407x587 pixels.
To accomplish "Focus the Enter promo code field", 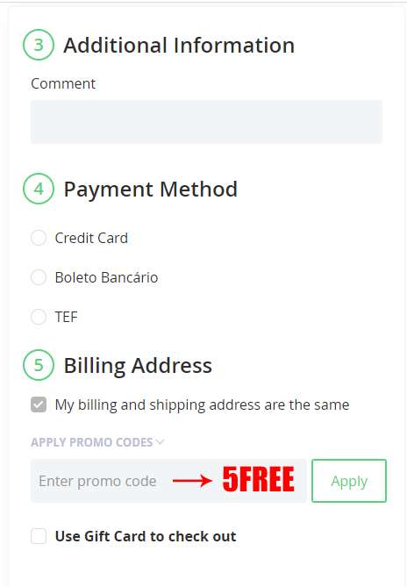I will pos(168,481).
